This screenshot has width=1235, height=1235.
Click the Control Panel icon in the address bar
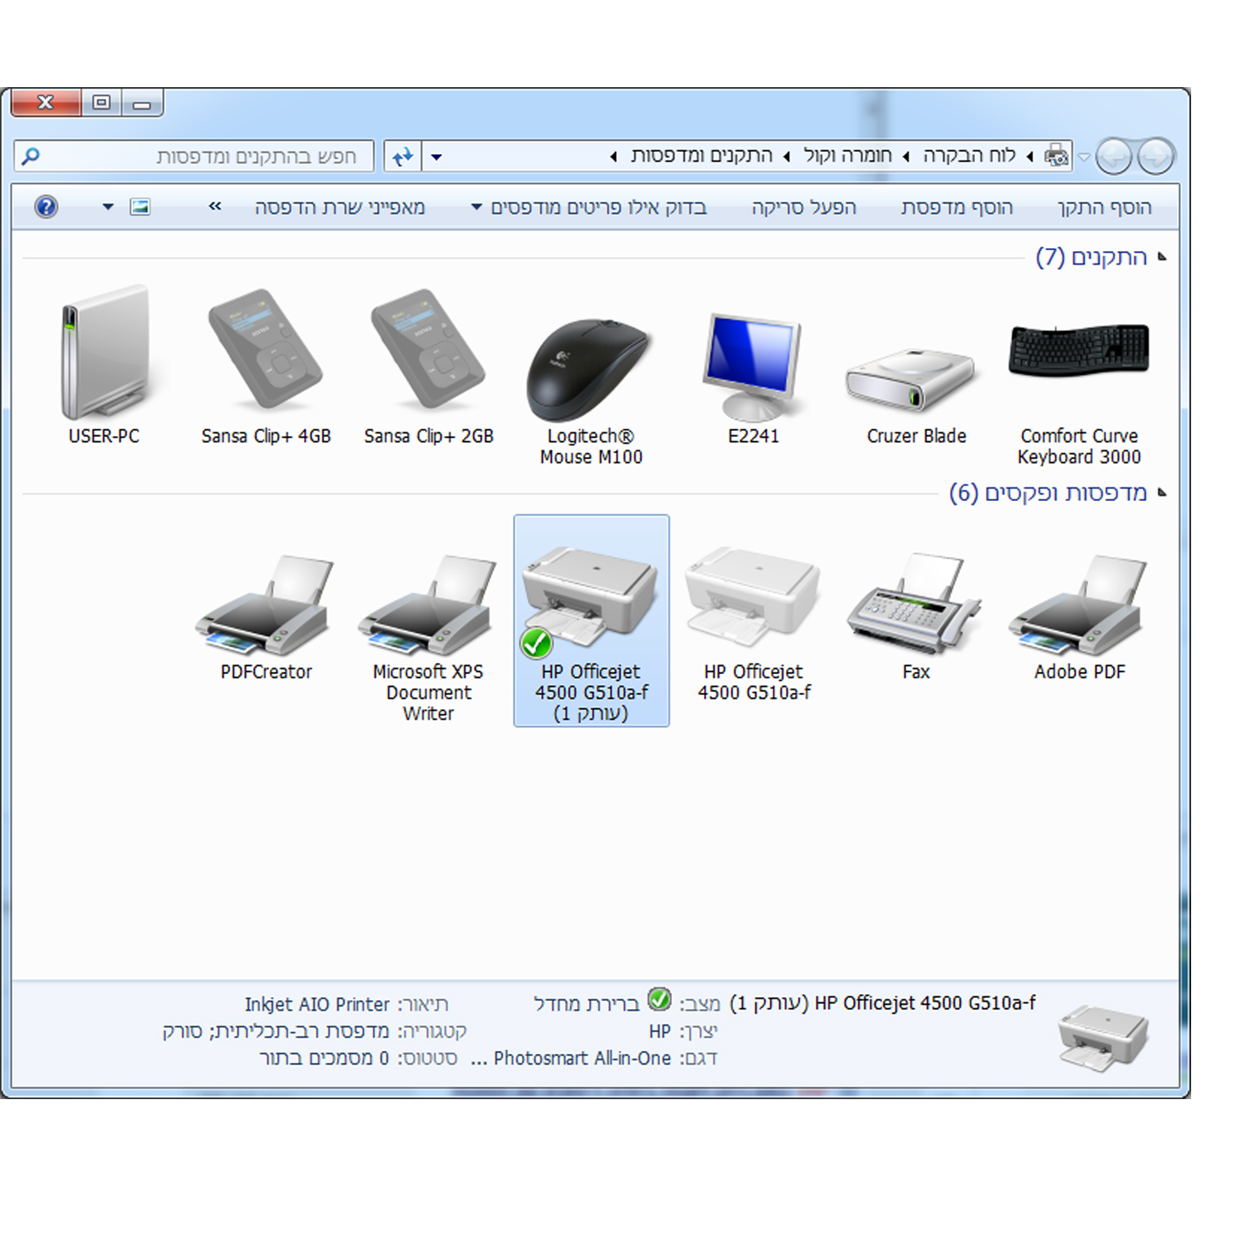pos(1056,155)
